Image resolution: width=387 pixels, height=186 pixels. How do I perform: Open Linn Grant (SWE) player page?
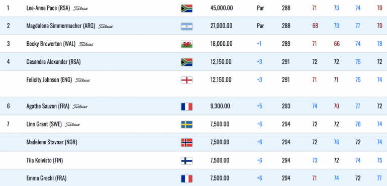44,124
